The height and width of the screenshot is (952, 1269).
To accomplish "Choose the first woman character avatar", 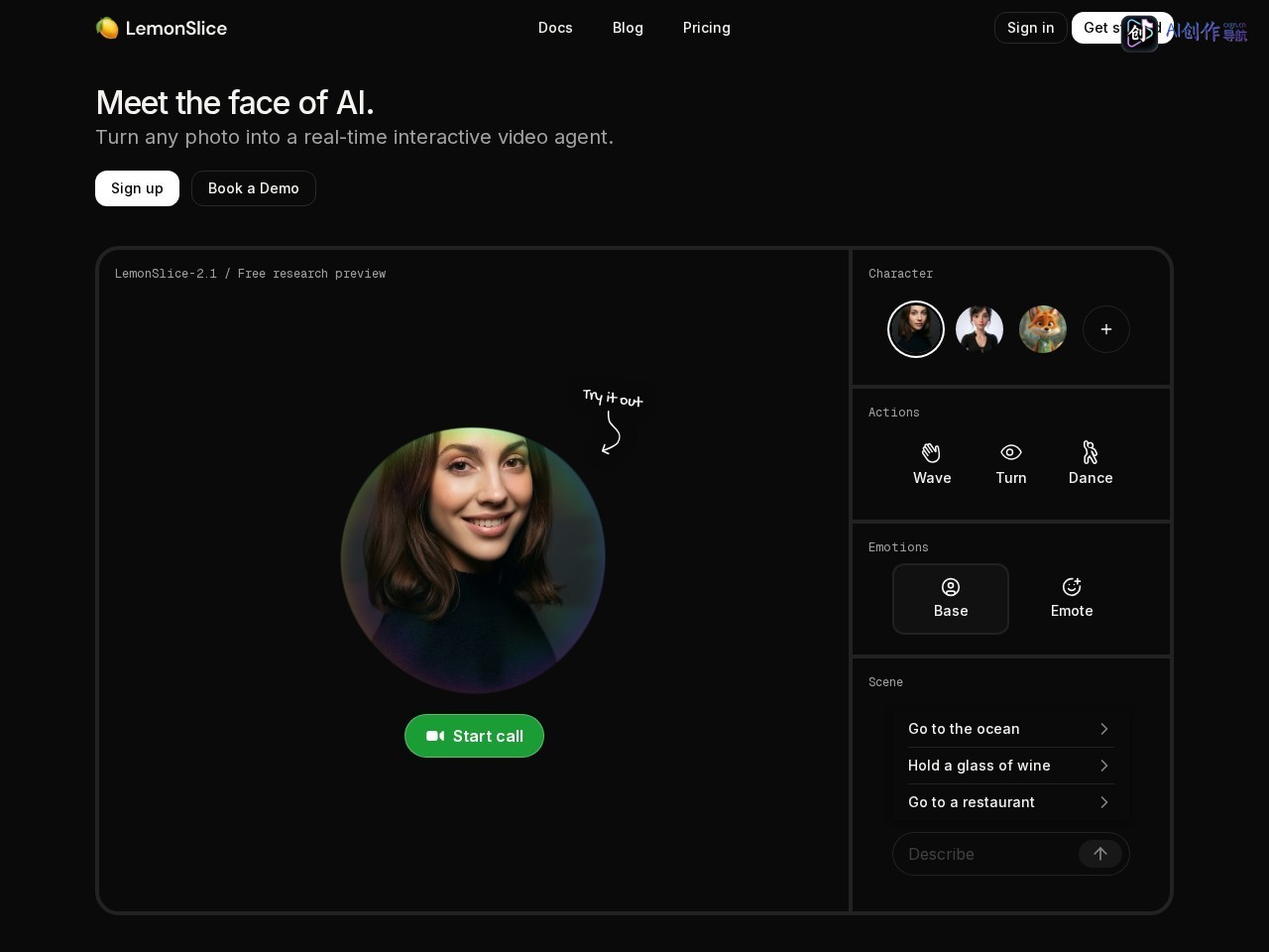I will click(916, 329).
